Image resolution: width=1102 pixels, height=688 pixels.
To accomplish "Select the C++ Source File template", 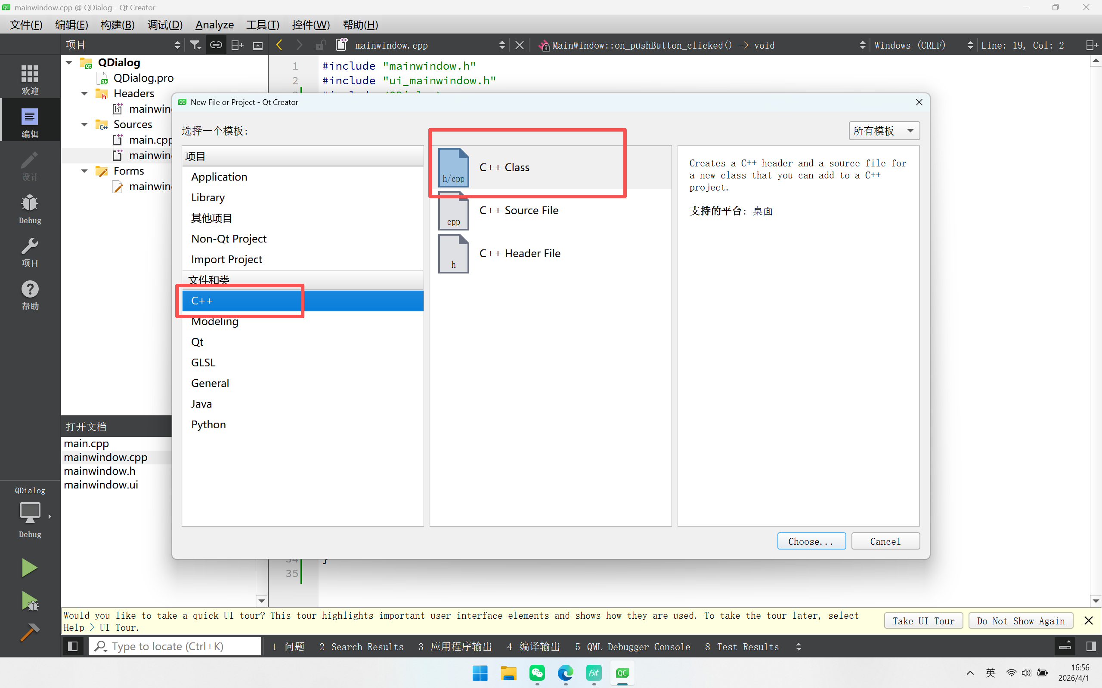I will click(x=518, y=211).
